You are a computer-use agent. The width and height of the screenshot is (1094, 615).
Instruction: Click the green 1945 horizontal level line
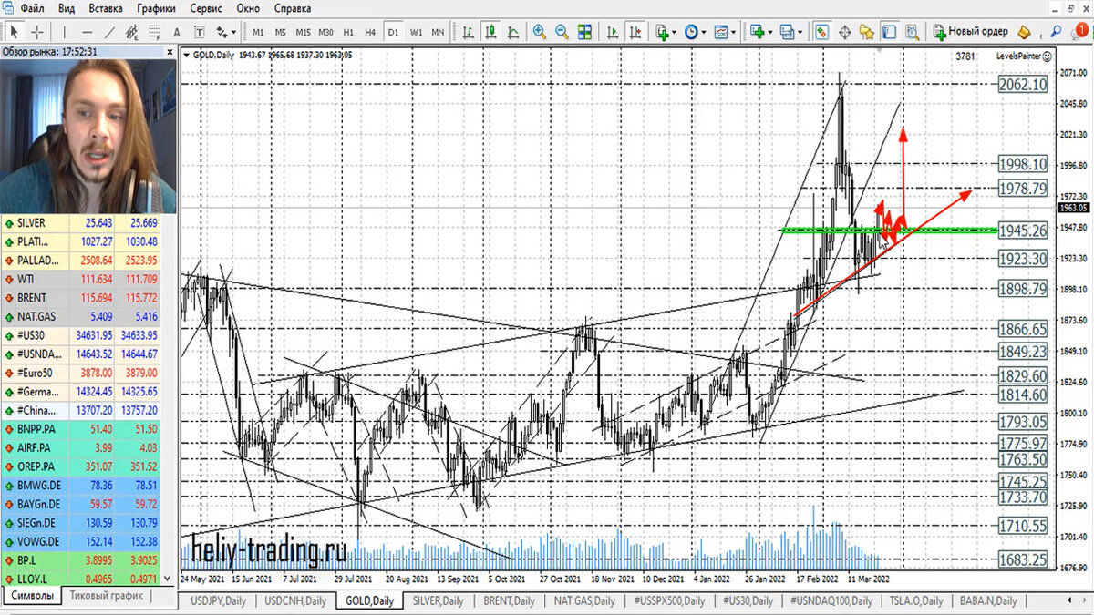point(888,230)
